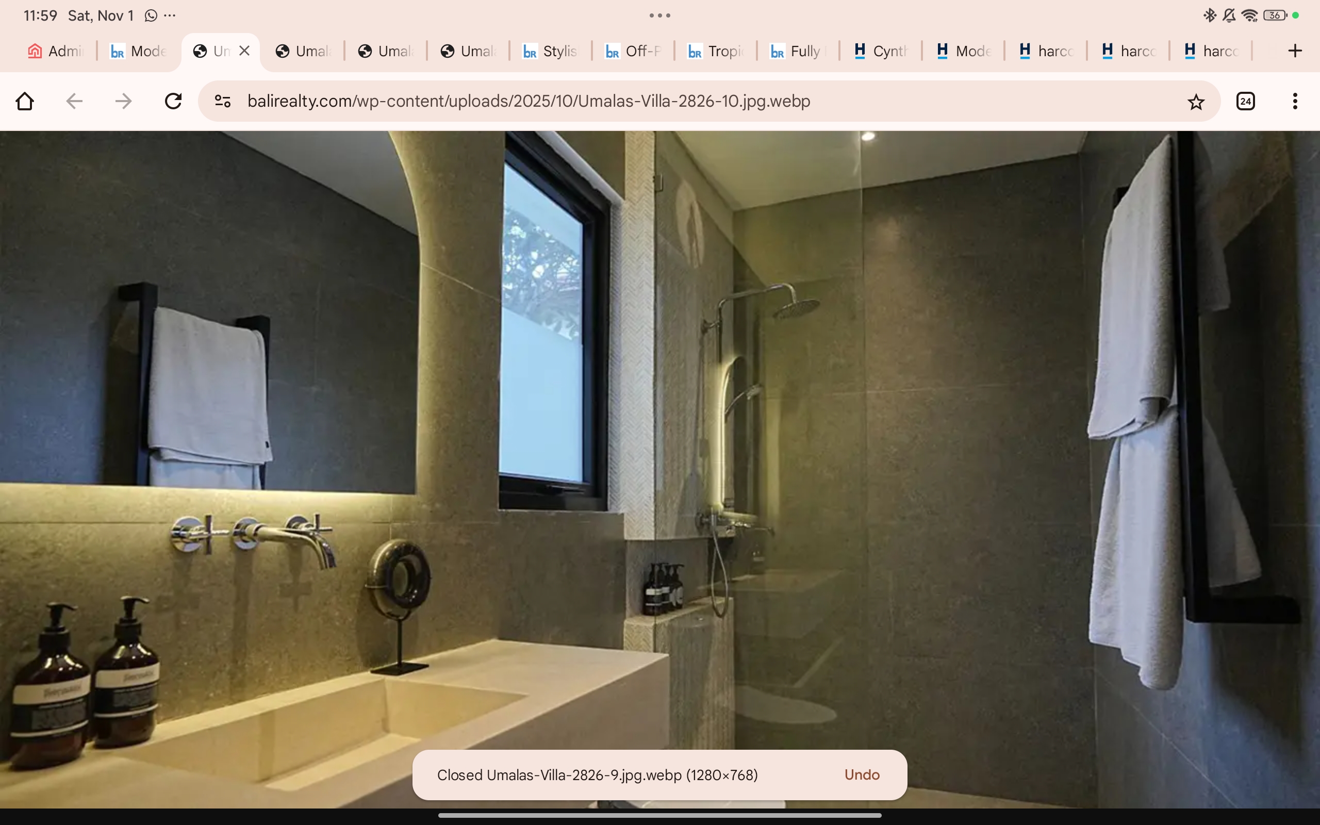Open a new tab with the plus icon

point(1295,50)
